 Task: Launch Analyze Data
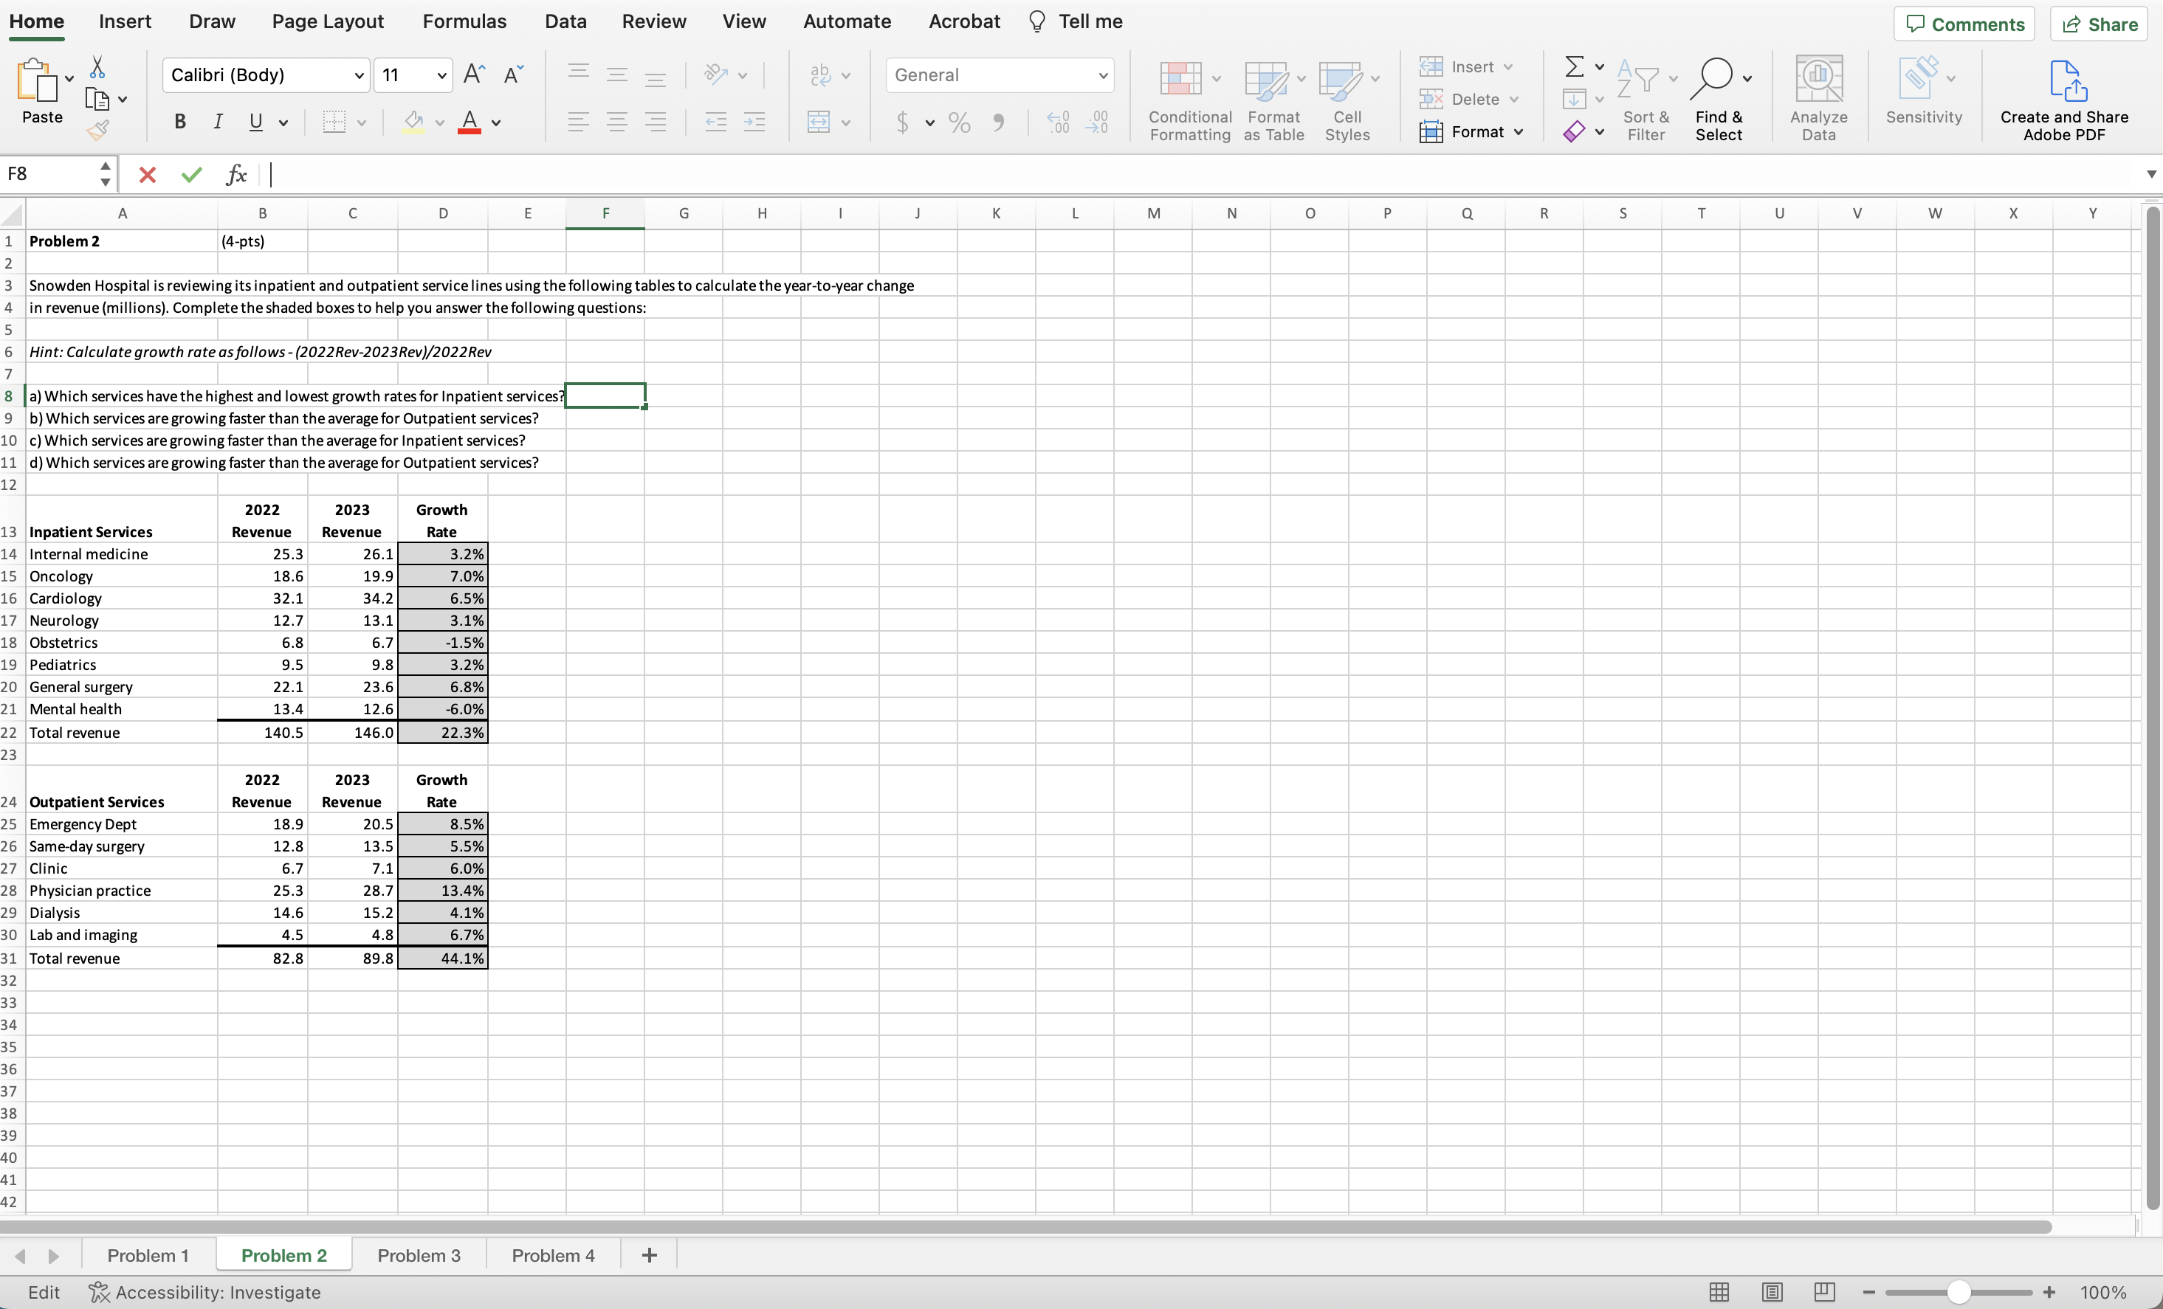[x=1818, y=97]
